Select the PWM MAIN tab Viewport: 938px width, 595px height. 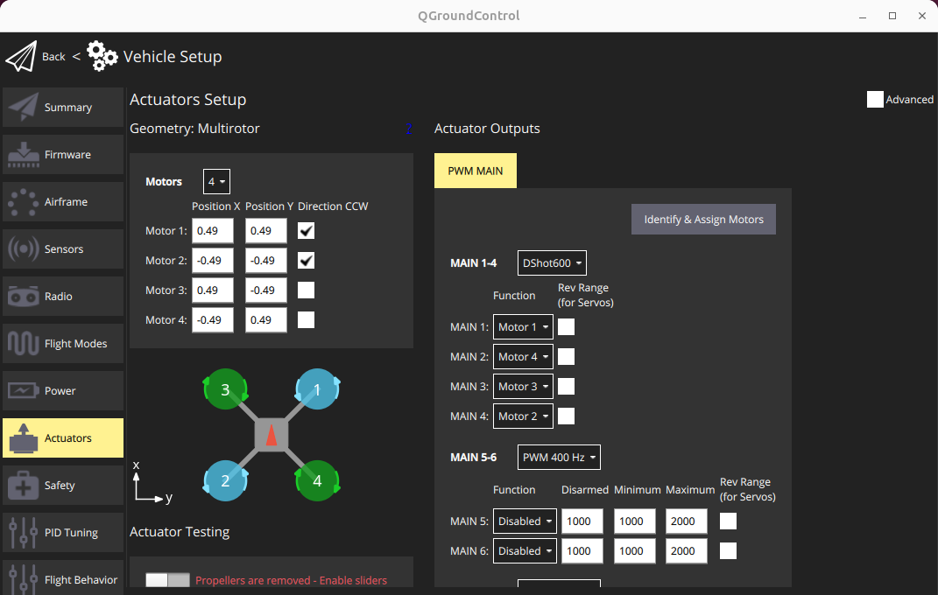pyautogui.click(x=476, y=171)
